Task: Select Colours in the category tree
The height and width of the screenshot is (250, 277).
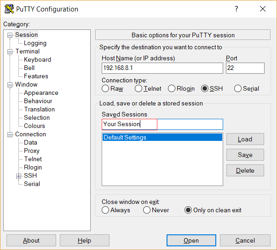Action: pyautogui.click(x=35, y=126)
